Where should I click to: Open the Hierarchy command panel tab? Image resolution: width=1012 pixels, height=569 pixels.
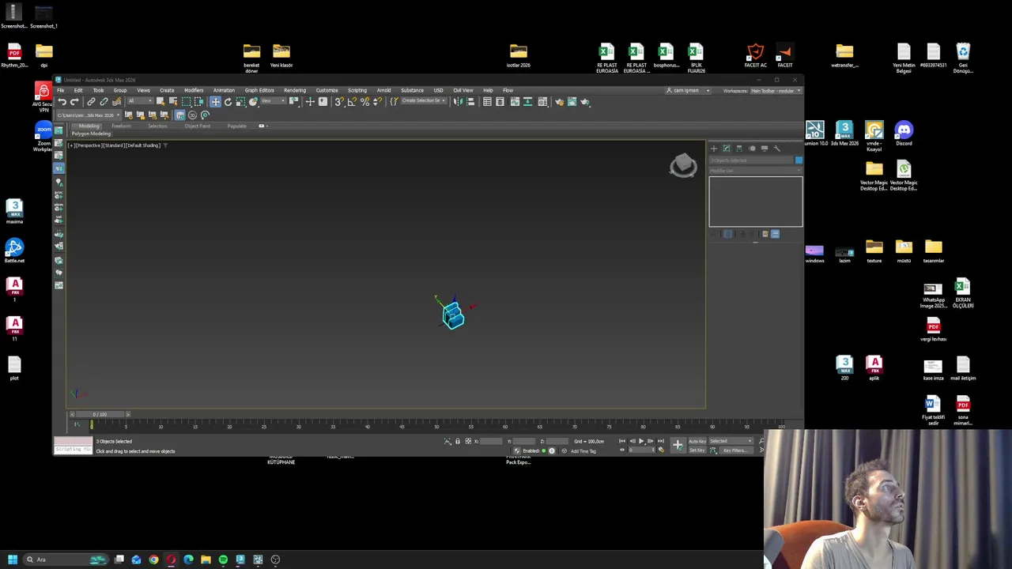(739, 149)
